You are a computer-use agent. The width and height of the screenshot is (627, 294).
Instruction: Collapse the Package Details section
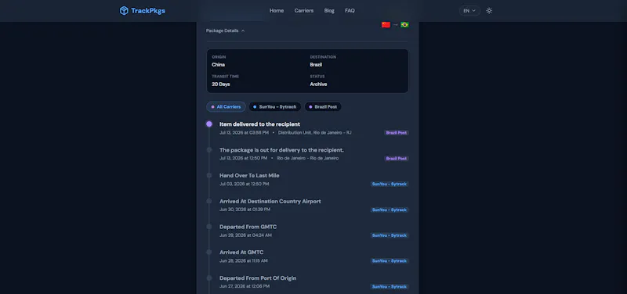pos(225,30)
